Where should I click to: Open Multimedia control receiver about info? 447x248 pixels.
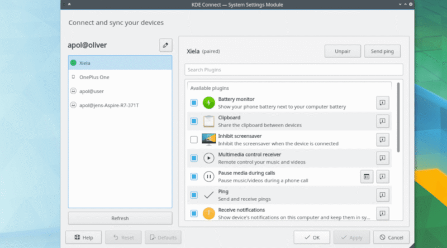[x=383, y=158]
